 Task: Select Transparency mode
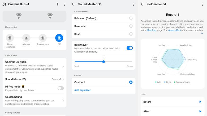tap(43, 38)
